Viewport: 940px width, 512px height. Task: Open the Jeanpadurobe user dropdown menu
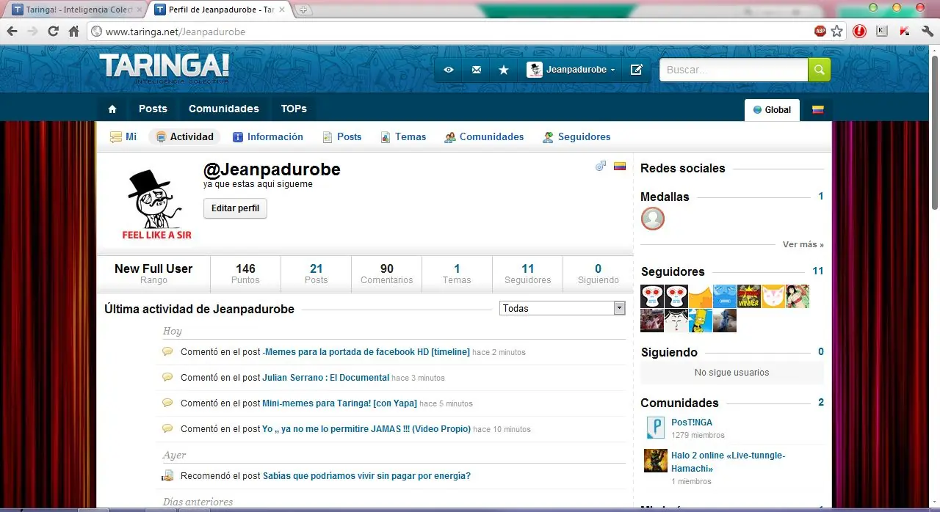pyautogui.click(x=571, y=70)
